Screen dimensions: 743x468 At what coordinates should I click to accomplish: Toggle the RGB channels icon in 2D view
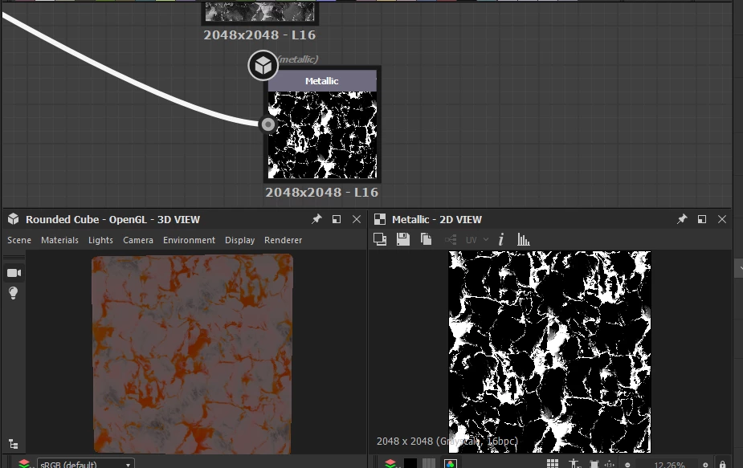[450, 464]
